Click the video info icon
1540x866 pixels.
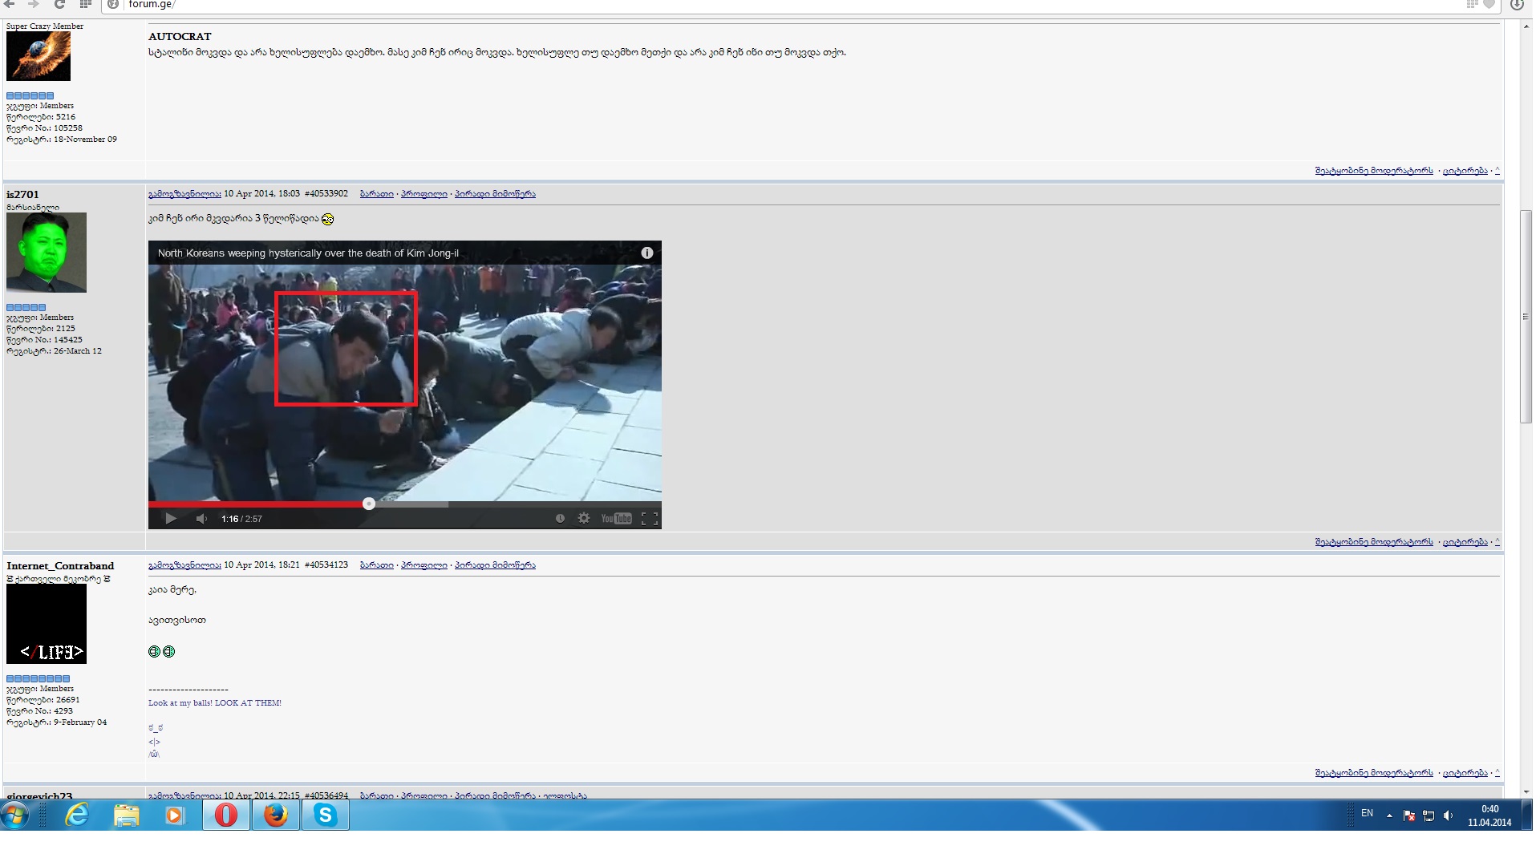[647, 253]
